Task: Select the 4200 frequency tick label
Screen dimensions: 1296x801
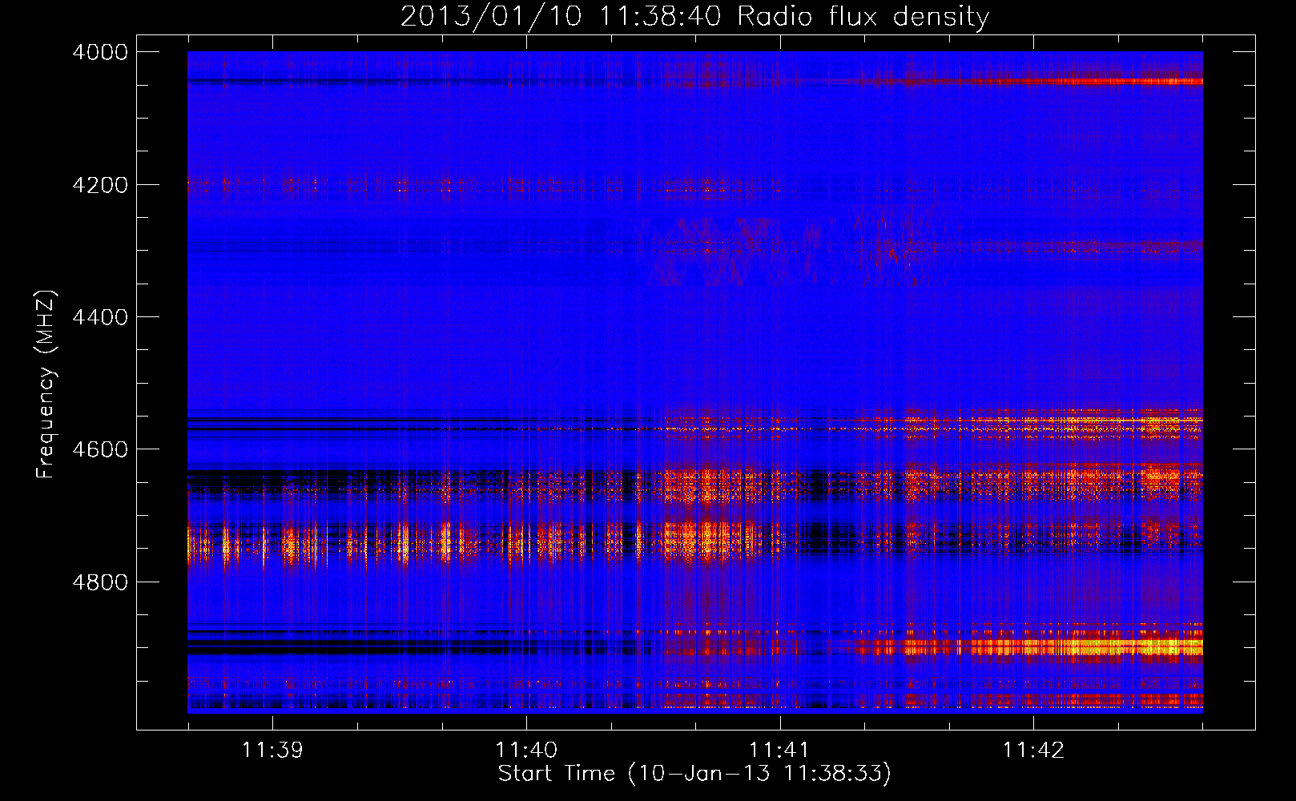Action: click(x=100, y=185)
